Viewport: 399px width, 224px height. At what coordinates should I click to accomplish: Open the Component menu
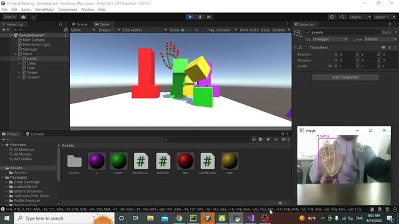(67, 10)
